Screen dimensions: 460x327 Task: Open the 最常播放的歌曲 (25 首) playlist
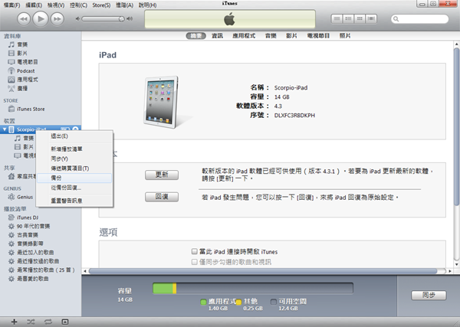coord(46,270)
